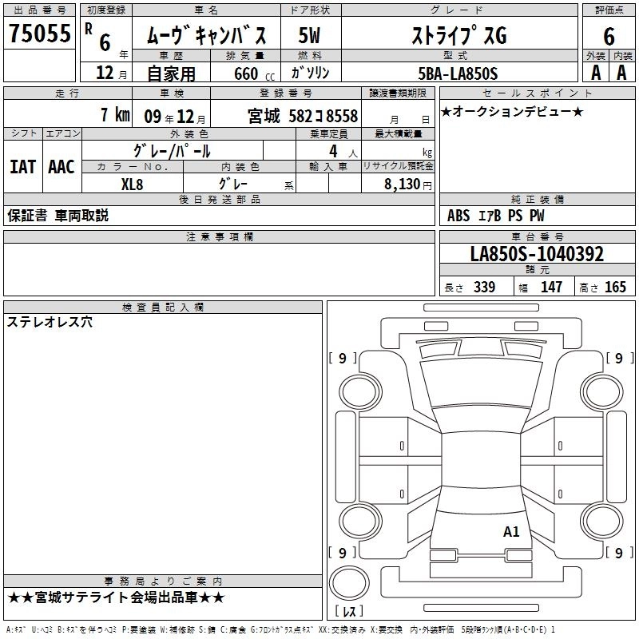639x639 pixels.
Task: Click the model type 5BA-LA850S
Action: [458, 73]
